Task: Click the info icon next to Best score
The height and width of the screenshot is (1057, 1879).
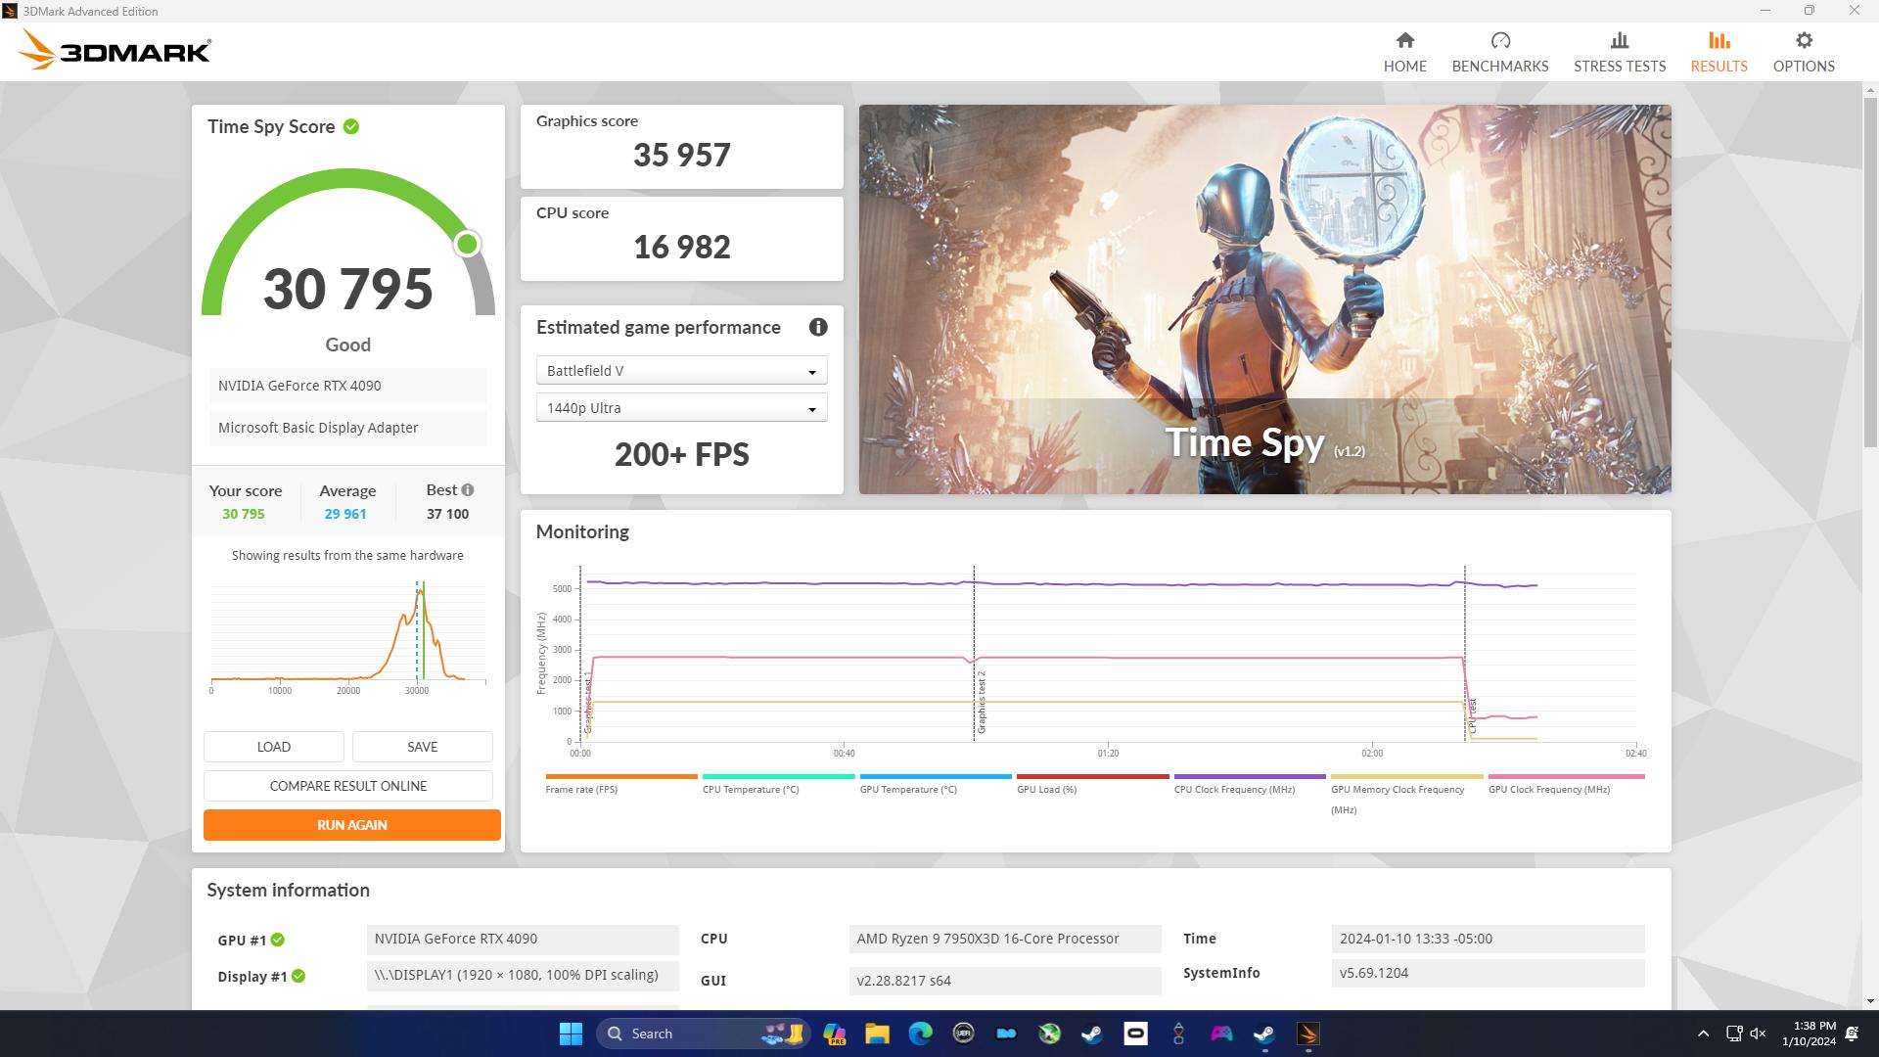Action: 466,489
